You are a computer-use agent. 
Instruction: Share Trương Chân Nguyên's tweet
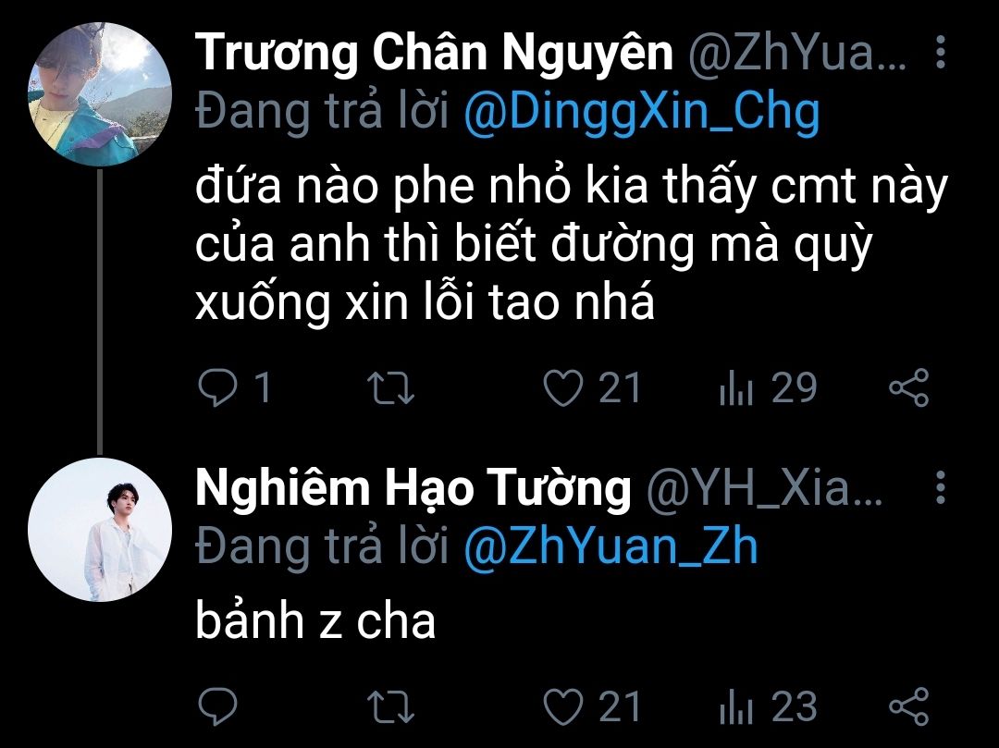pos(909,387)
